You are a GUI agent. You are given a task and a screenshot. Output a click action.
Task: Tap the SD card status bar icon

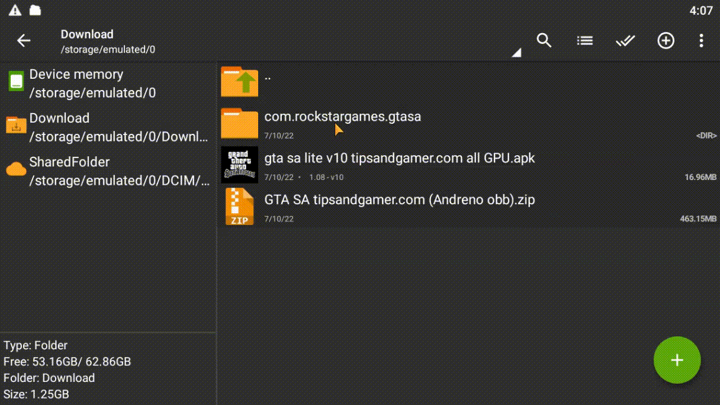35,10
